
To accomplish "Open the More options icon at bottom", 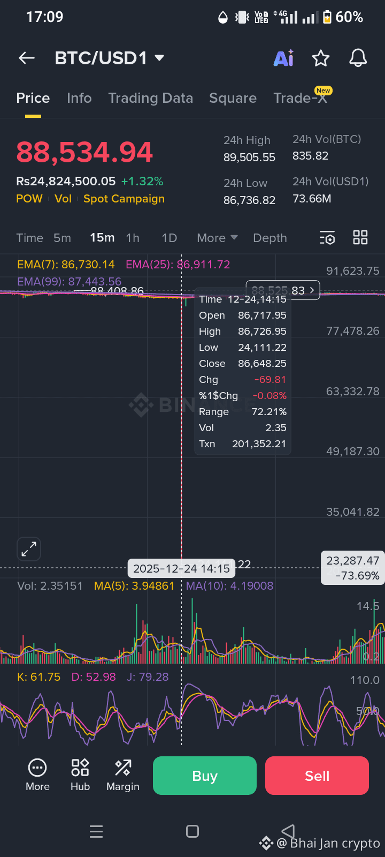I will (37, 775).
